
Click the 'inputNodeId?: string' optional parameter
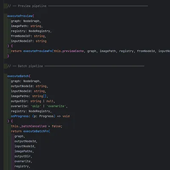[28, 41]
